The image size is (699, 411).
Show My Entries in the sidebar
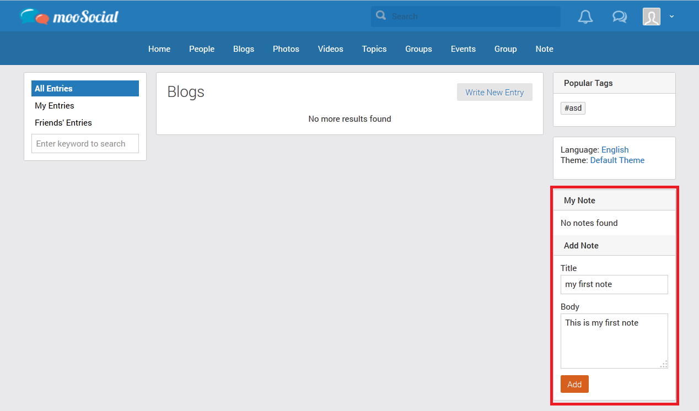coord(55,106)
